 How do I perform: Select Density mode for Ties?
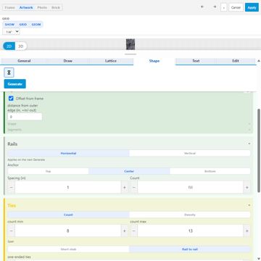(x=190, y=215)
